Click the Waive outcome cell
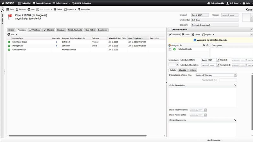 click(94, 46)
